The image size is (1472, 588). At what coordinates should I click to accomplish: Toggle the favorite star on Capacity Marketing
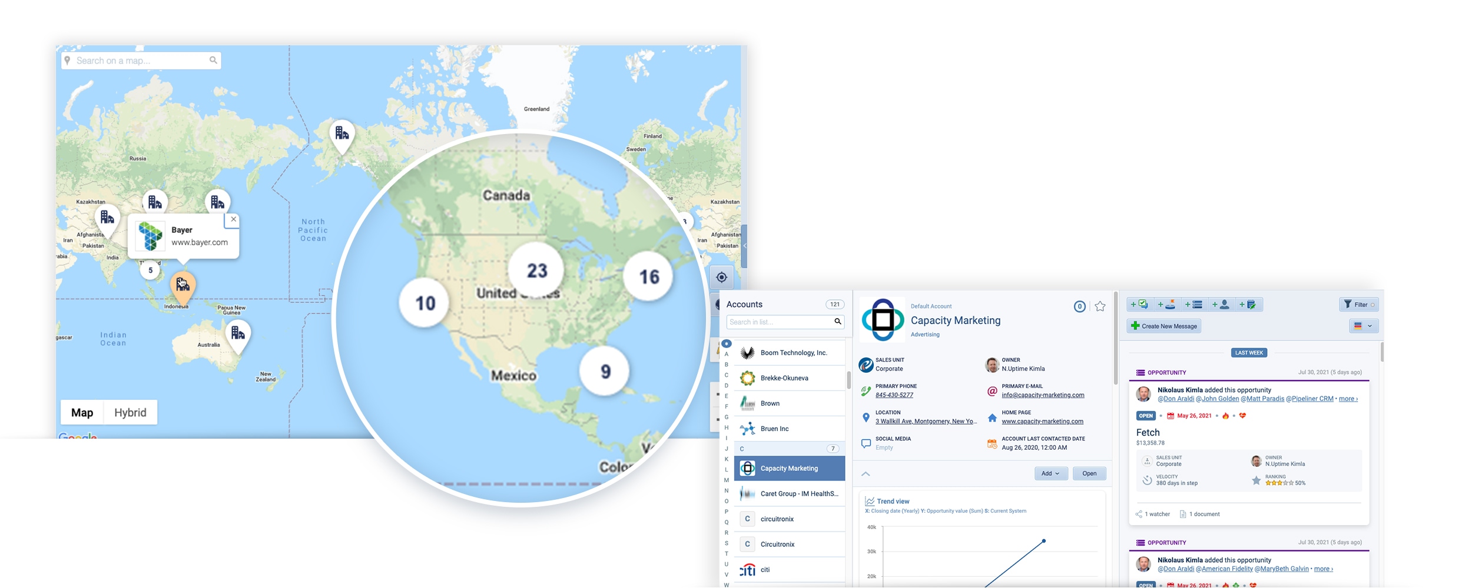[x=1100, y=305]
